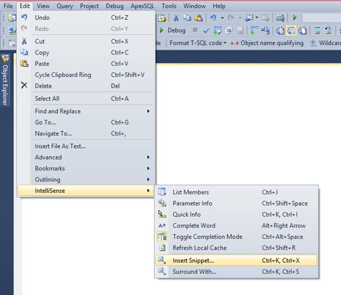341x295 pixels.
Task: Choose Undo from the Edit menu
Action: tap(86, 17)
